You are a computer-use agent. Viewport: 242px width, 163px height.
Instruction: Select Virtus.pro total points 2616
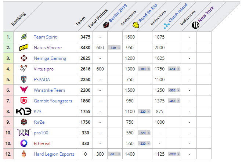(85, 69)
